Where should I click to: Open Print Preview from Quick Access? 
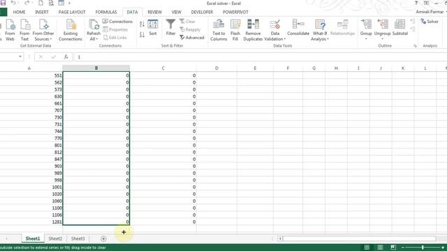(51, 3)
